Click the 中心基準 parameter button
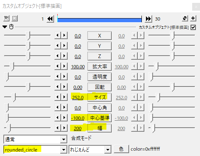Screen dimensions: 200x156 click(99, 118)
